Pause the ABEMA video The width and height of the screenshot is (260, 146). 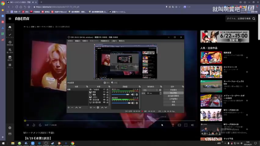(28, 125)
